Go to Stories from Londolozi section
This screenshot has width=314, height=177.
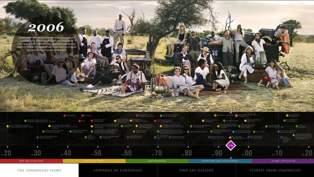(x=275, y=170)
